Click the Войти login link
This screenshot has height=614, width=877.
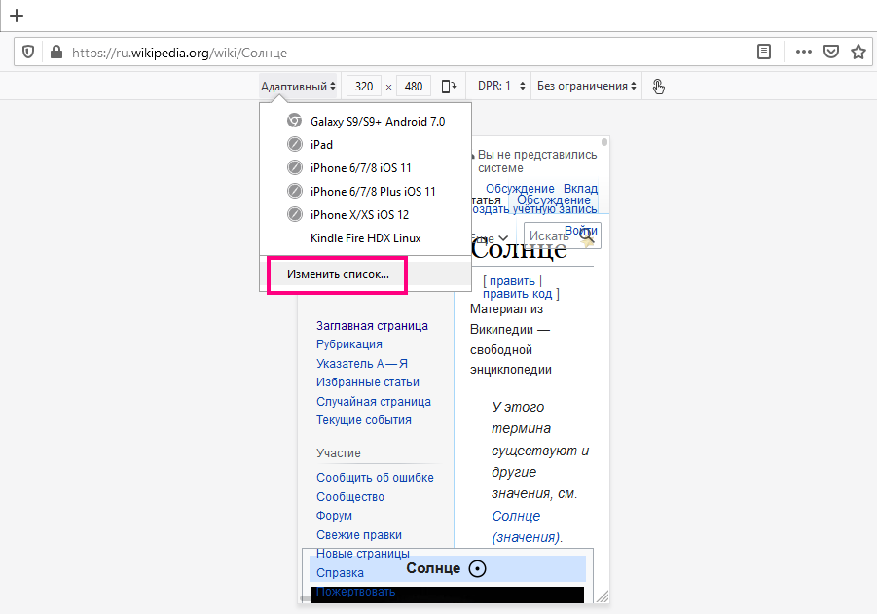pos(580,231)
